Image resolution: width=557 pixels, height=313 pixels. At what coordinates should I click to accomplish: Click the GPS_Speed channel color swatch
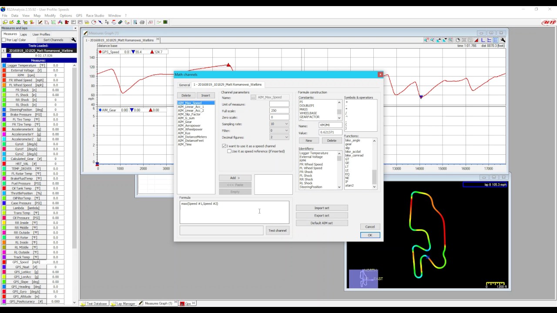click(4, 262)
